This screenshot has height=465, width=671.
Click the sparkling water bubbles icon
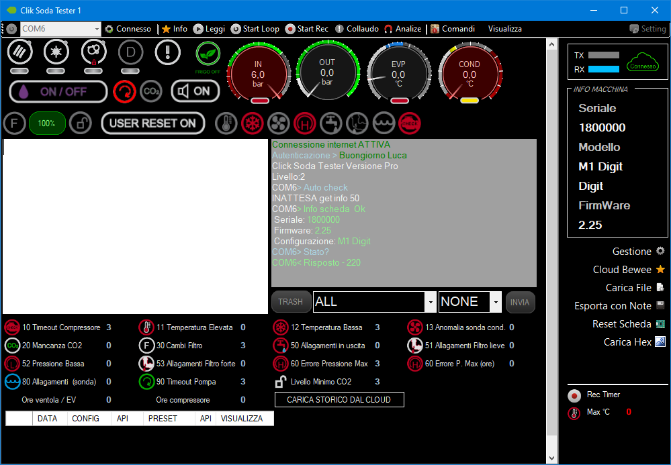[94, 52]
